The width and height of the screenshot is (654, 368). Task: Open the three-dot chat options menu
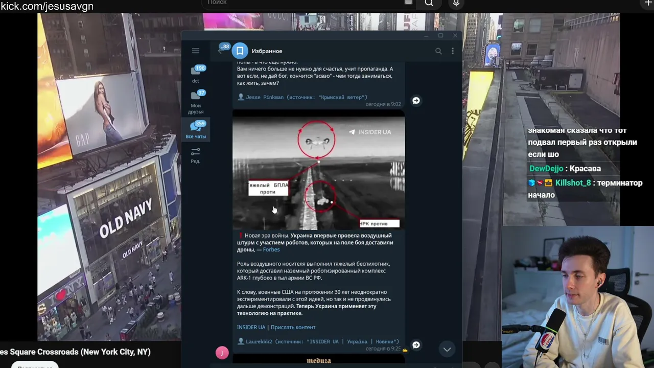tap(453, 51)
